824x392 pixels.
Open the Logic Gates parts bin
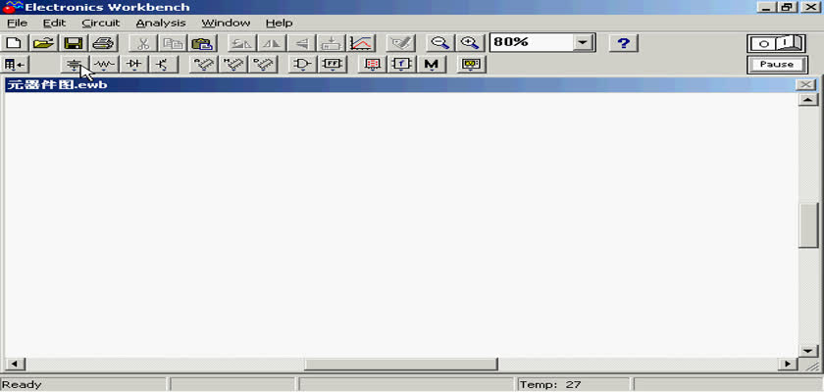tap(303, 65)
